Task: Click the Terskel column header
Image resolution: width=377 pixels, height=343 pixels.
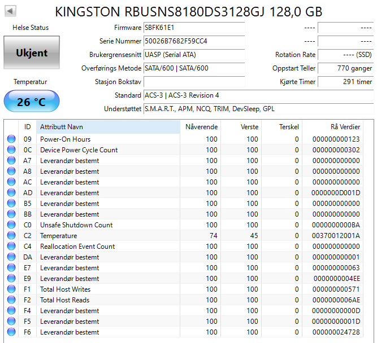Action: tap(282, 127)
